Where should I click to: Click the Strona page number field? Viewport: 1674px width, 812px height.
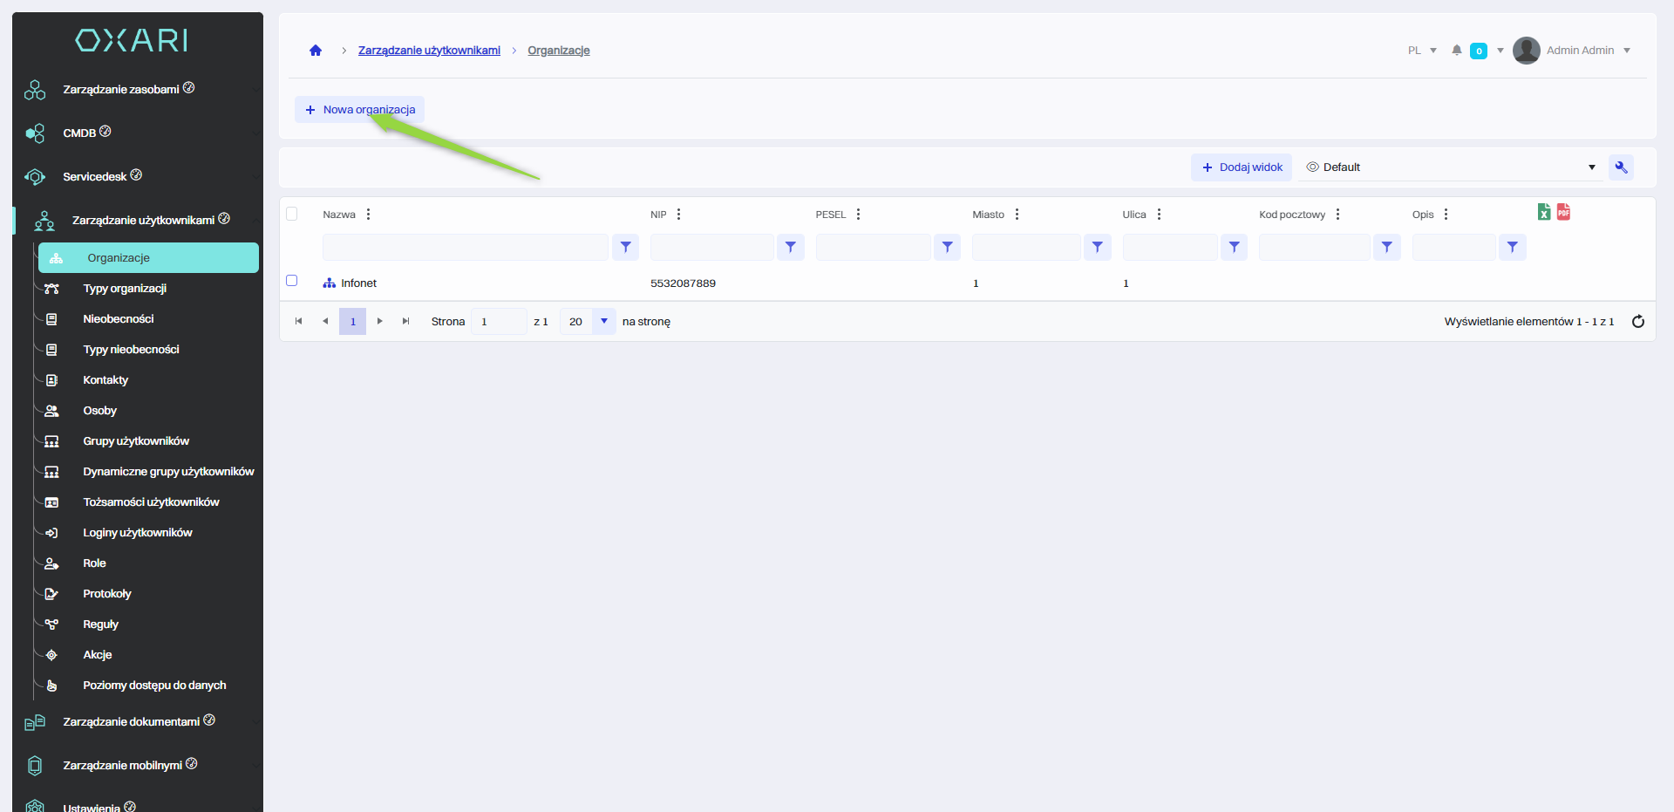(498, 322)
